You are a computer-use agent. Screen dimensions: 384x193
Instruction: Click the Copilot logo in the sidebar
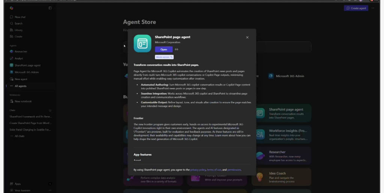click(12, 8)
